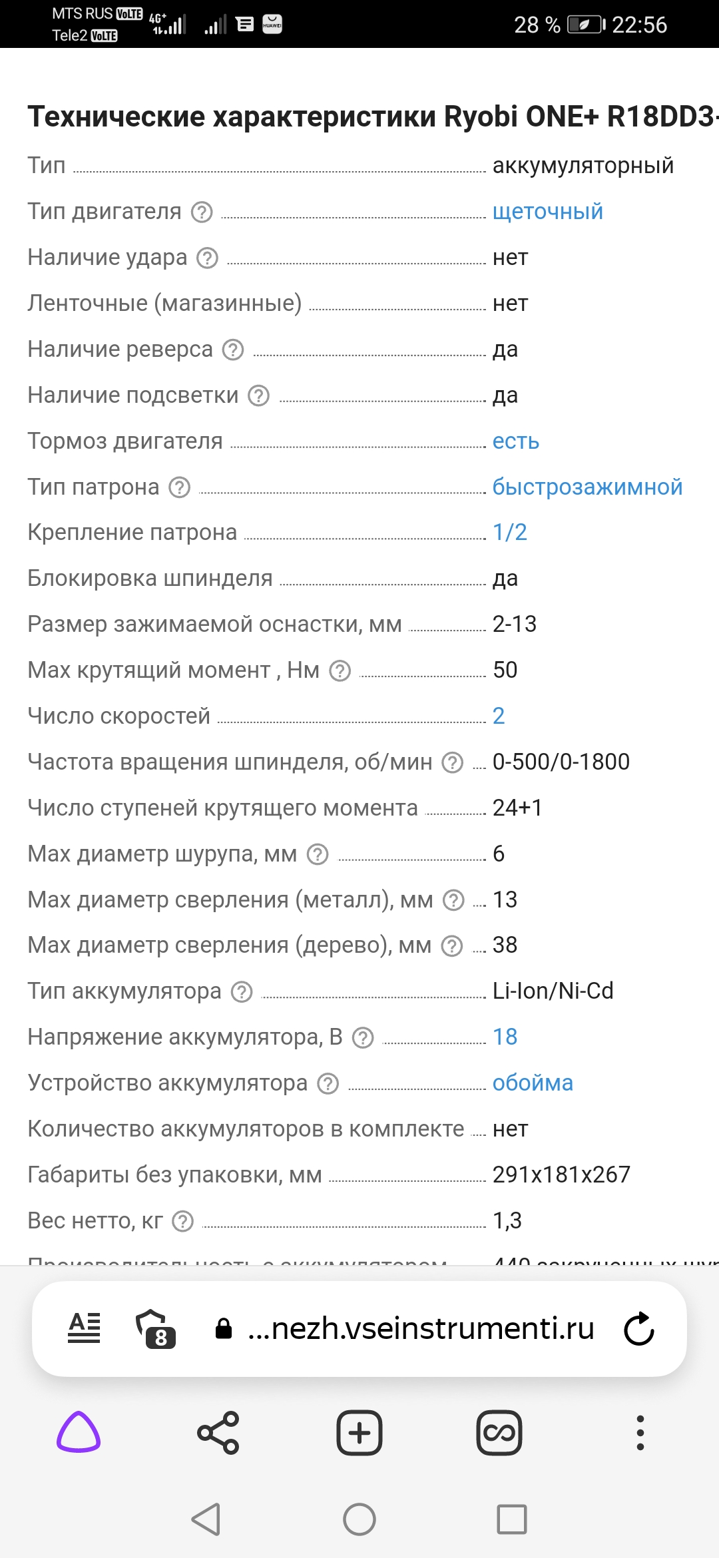The height and width of the screenshot is (1558, 719).
Task: Open help tooltip for Вес нетто
Action: click(x=181, y=1222)
